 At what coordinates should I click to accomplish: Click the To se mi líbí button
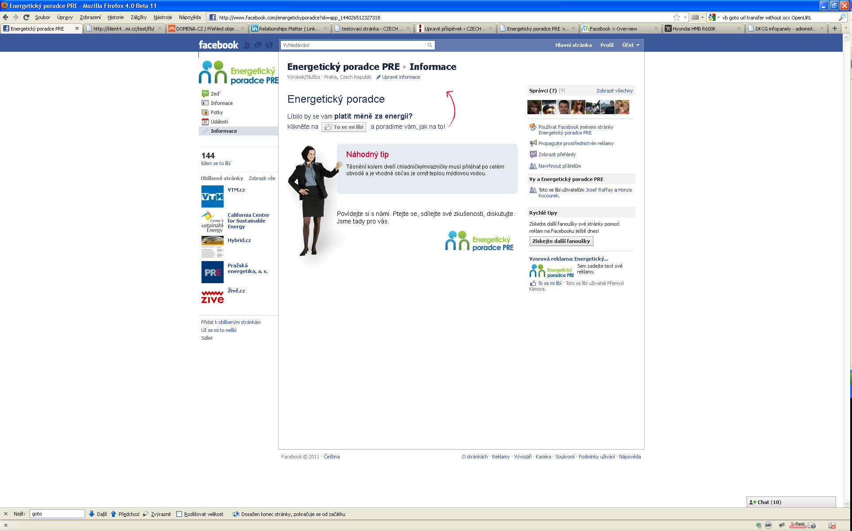click(x=344, y=127)
